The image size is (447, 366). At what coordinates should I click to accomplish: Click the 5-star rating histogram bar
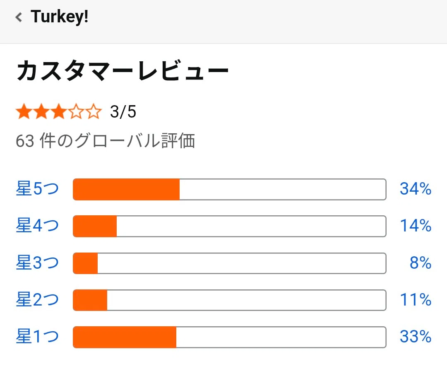click(x=229, y=189)
